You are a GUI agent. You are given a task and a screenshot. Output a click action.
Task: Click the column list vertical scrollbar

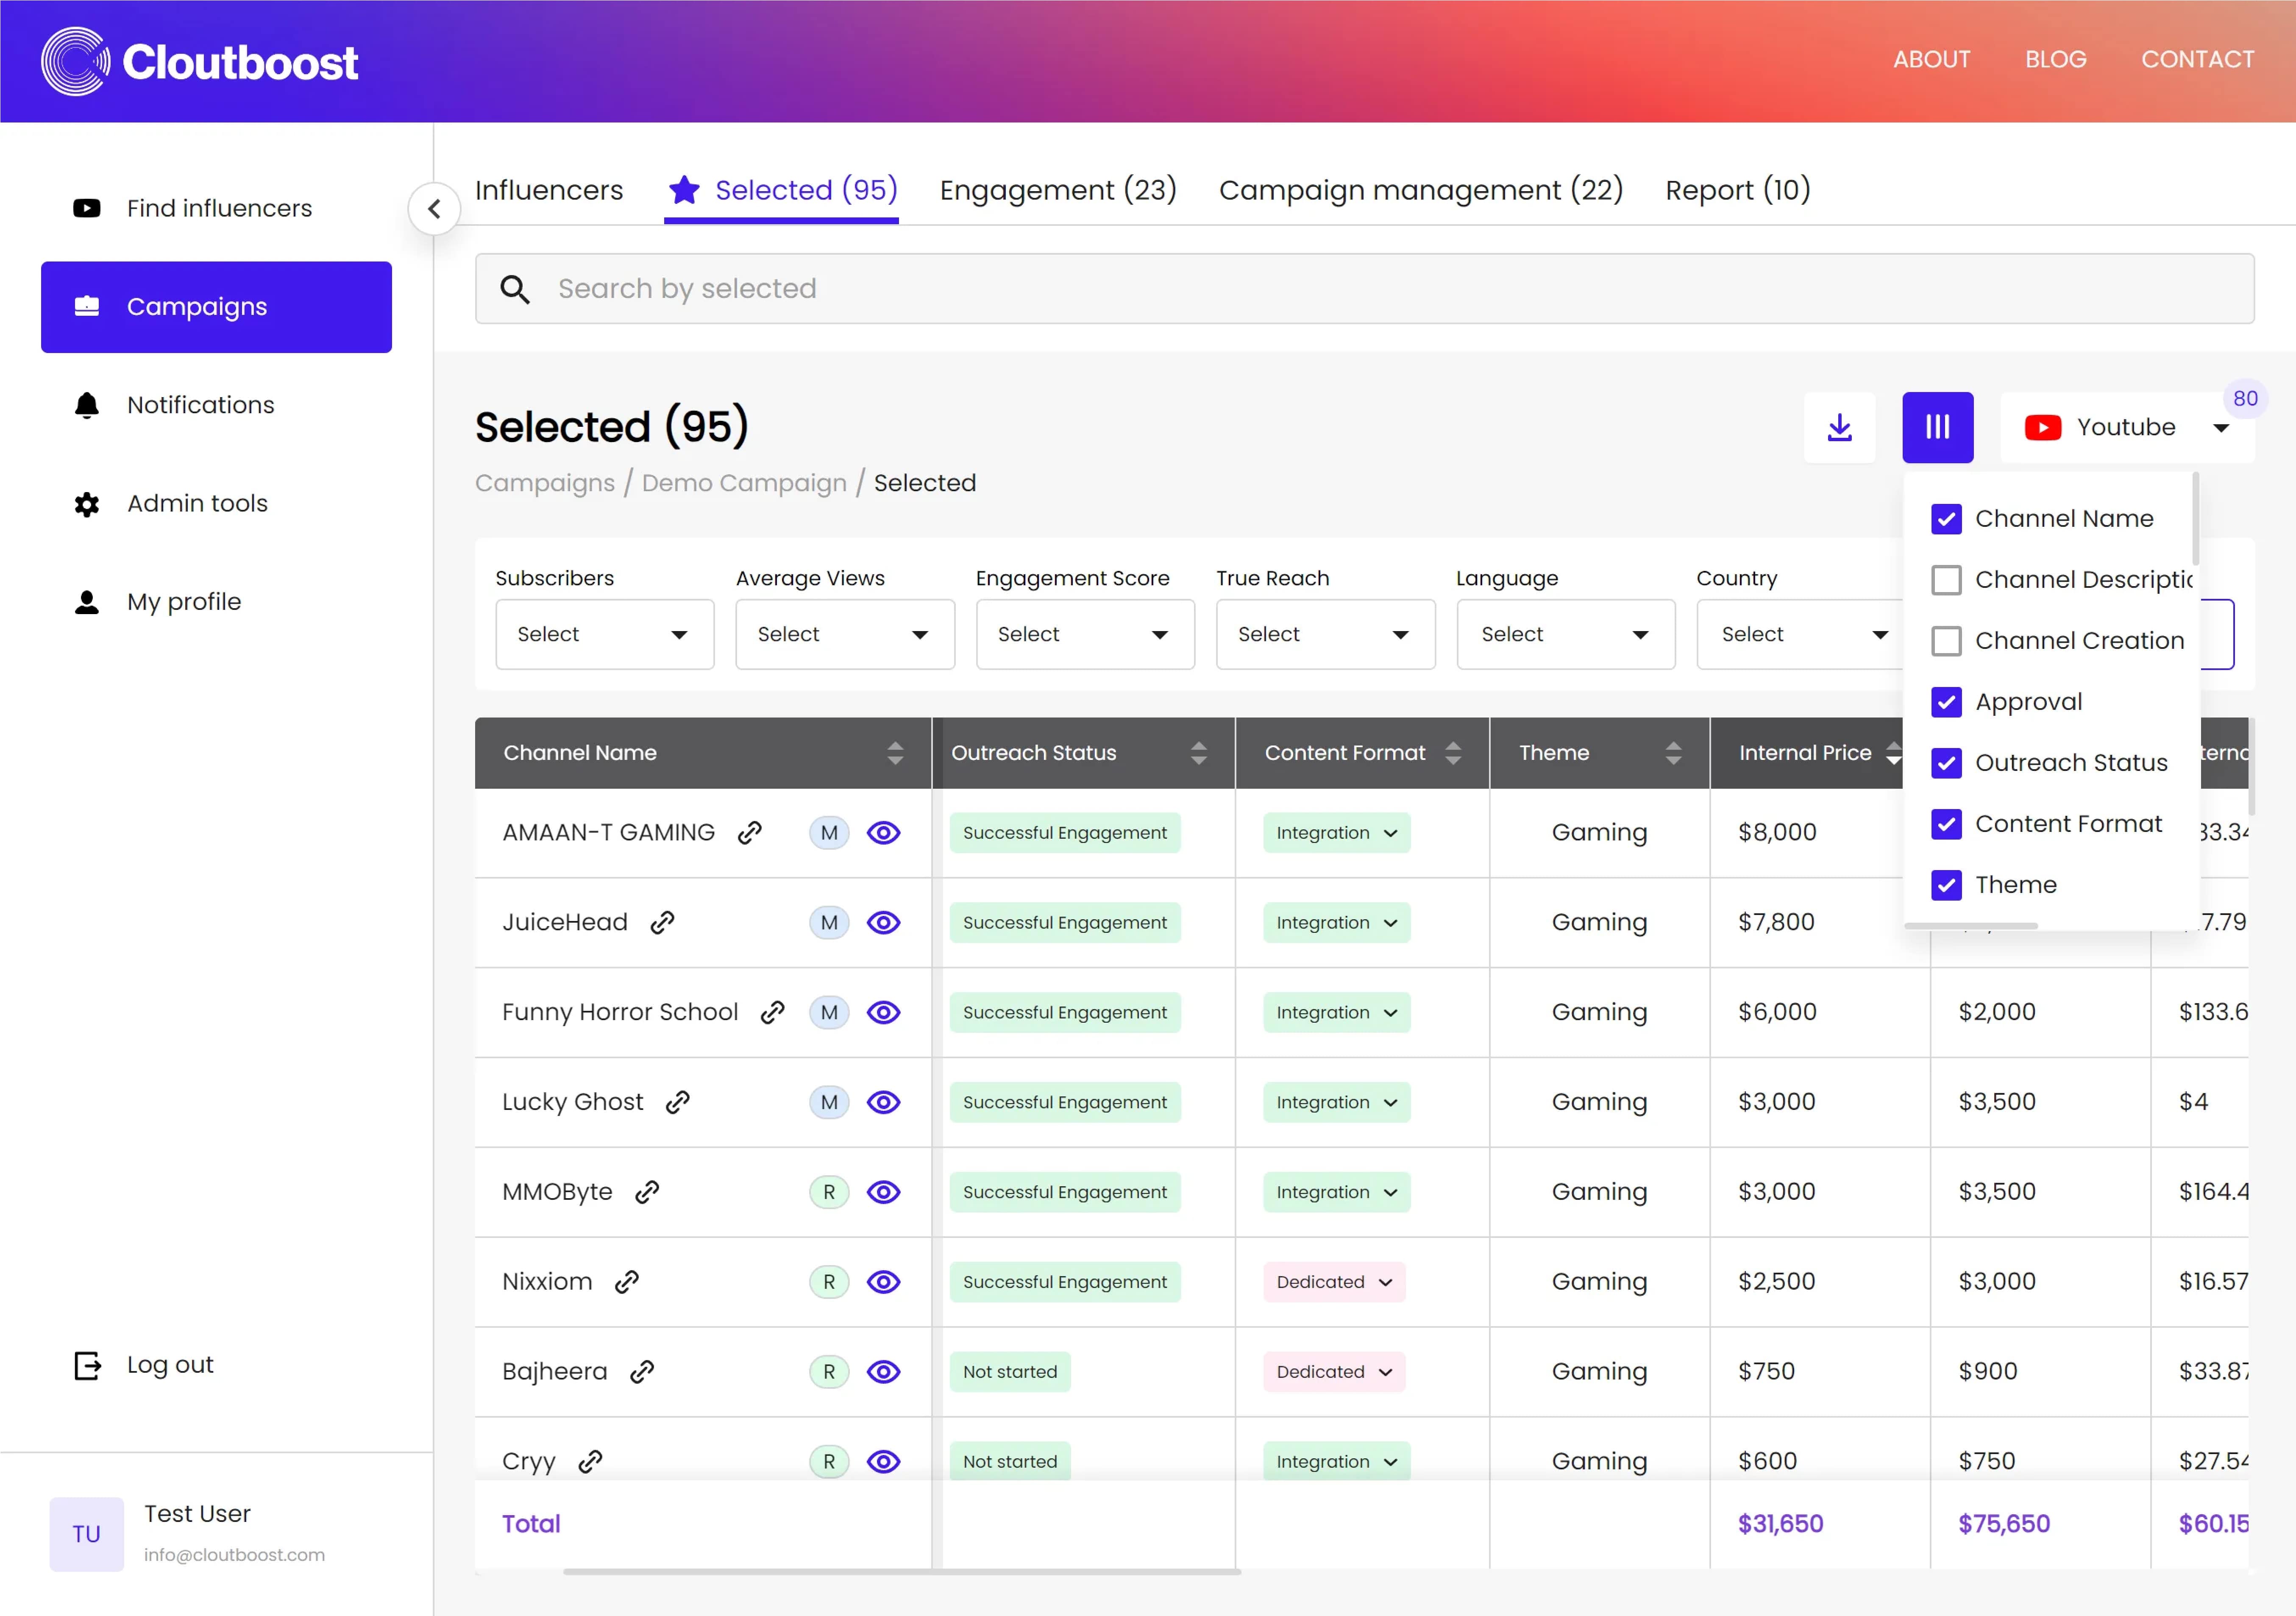(x=2195, y=520)
